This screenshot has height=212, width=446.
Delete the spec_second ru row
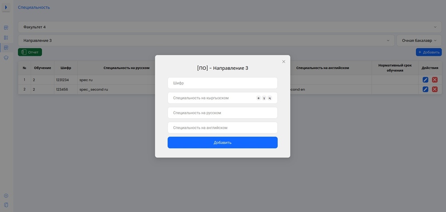[434, 89]
